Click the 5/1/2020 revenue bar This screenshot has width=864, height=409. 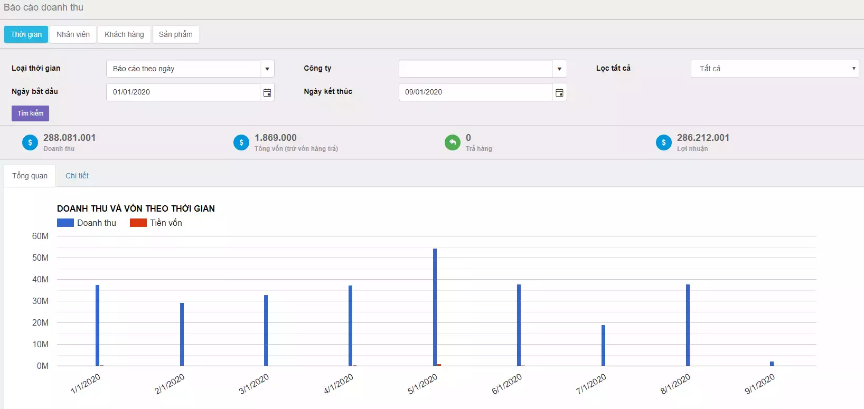[x=435, y=307]
